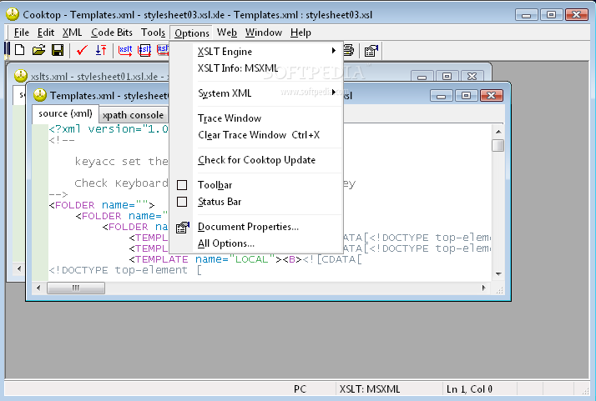
Task: Save with the floppy disk toolbar icon
Action: [x=58, y=50]
